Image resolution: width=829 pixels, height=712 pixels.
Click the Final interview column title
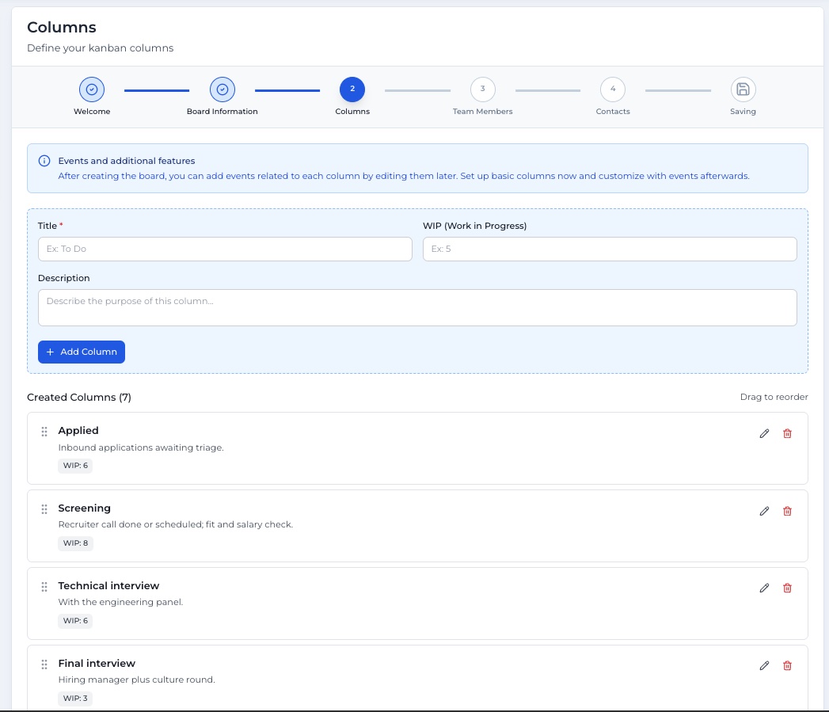97,664
